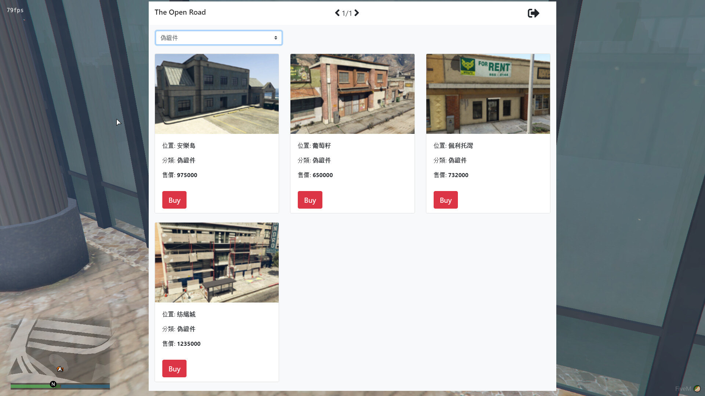Click location text 位置: 佩利托灣
The width and height of the screenshot is (705, 396).
pyautogui.click(x=453, y=146)
